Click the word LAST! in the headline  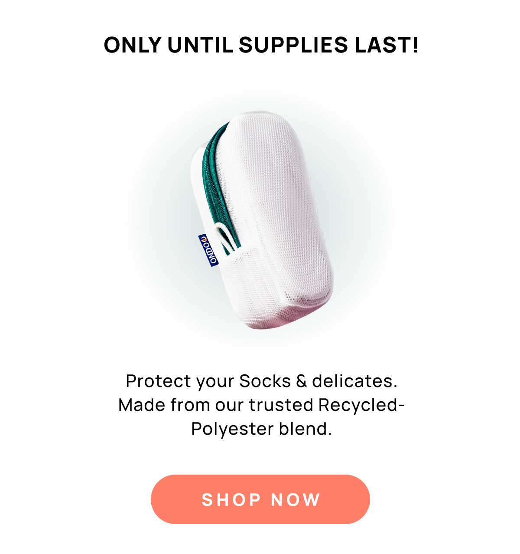[387, 45]
